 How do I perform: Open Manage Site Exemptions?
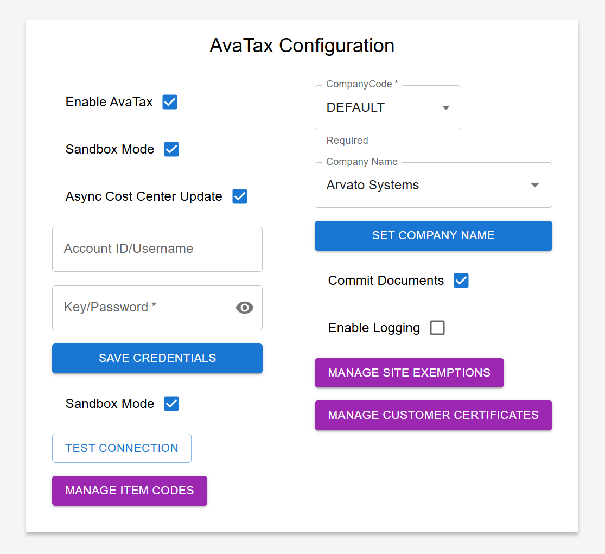(409, 373)
